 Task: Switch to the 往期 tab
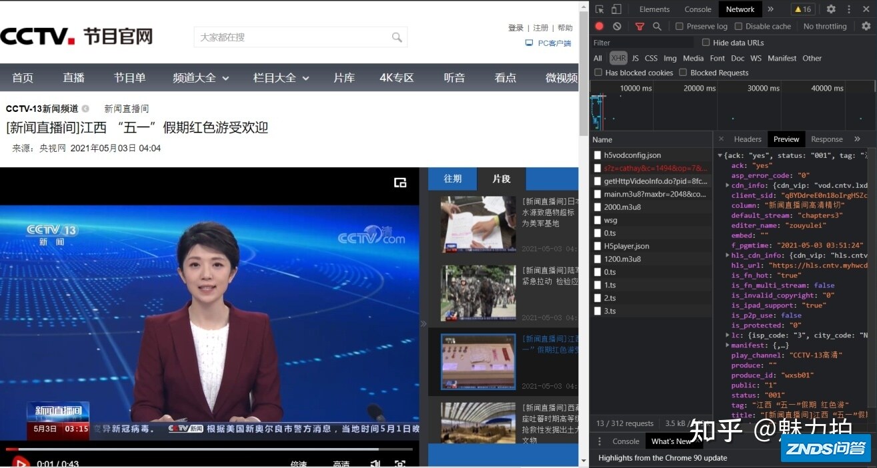[453, 178]
